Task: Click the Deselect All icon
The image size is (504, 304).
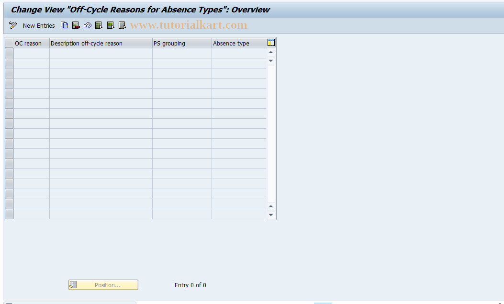Action: tap(122, 25)
